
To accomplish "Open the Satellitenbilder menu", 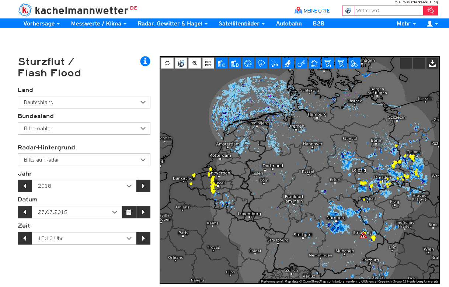I will (x=241, y=24).
